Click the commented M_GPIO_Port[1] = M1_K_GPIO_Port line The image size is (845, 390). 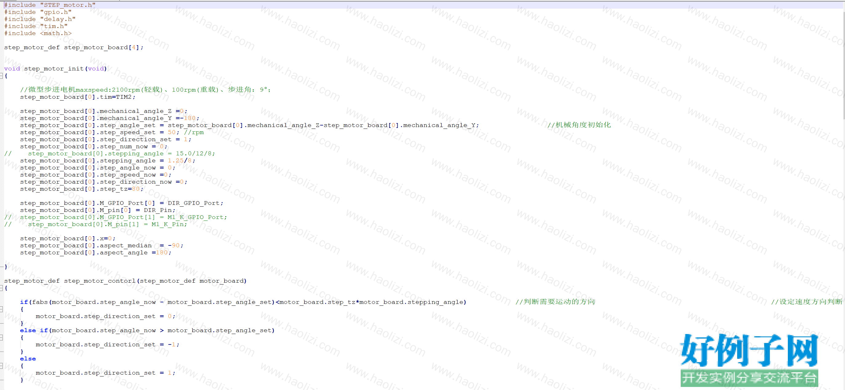[x=116, y=217]
